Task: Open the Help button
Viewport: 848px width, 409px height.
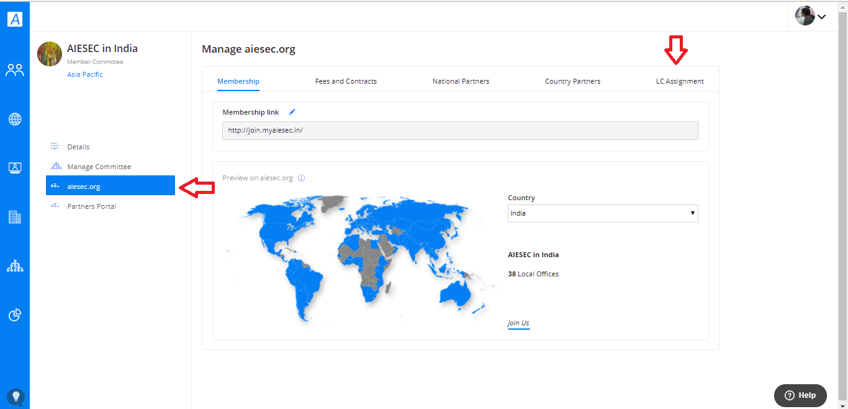Action: [x=800, y=395]
